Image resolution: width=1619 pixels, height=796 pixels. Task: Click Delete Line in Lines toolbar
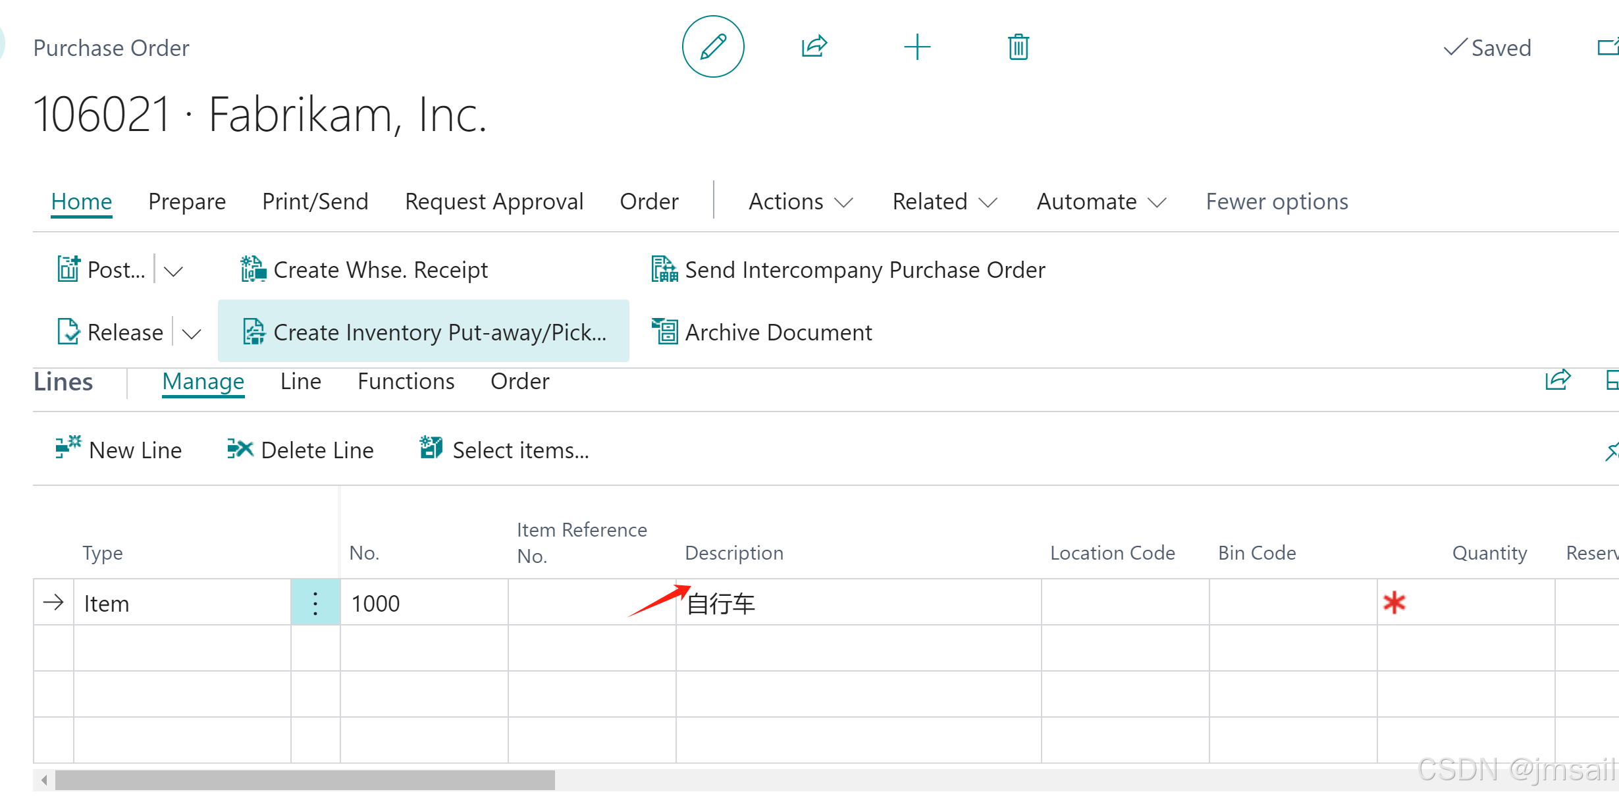(300, 450)
